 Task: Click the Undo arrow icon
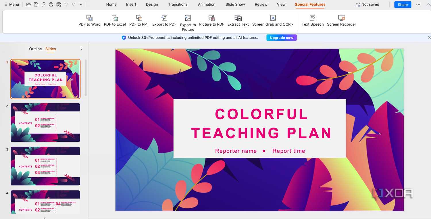(66, 4)
